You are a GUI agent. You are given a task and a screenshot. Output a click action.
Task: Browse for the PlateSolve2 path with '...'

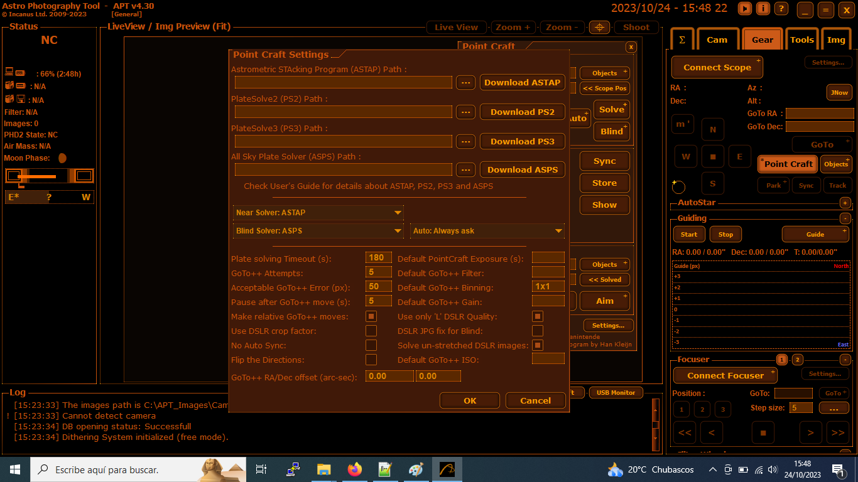coord(465,112)
